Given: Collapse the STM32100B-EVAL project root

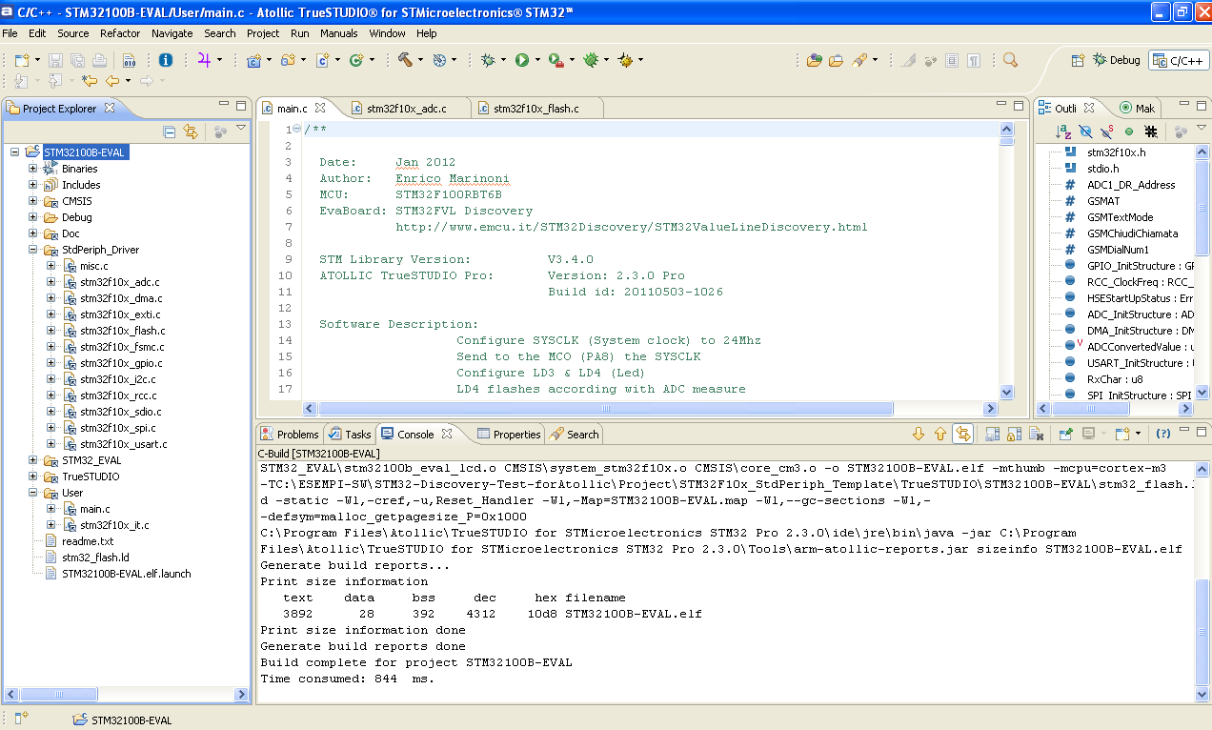Looking at the screenshot, I should (x=15, y=152).
